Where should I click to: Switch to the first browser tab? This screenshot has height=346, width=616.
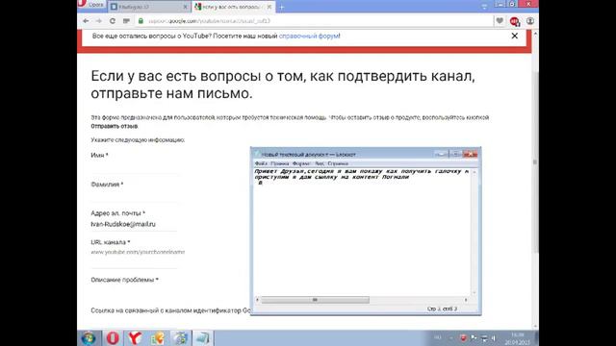pos(149,7)
